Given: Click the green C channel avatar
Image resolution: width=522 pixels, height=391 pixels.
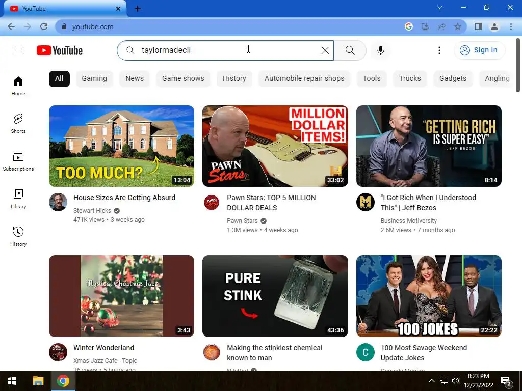Looking at the screenshot, I should [365, 352].
